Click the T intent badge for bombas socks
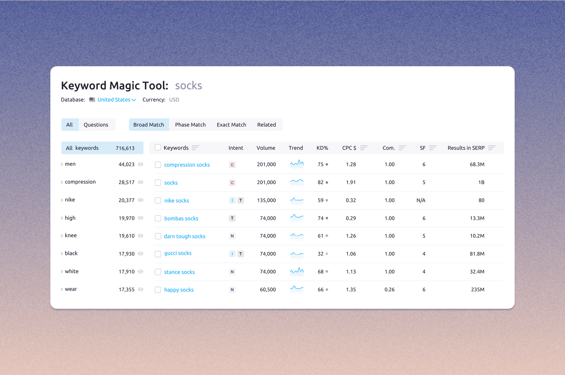The height and width of the screenshot is (375, 565). (x=232, y=219)
